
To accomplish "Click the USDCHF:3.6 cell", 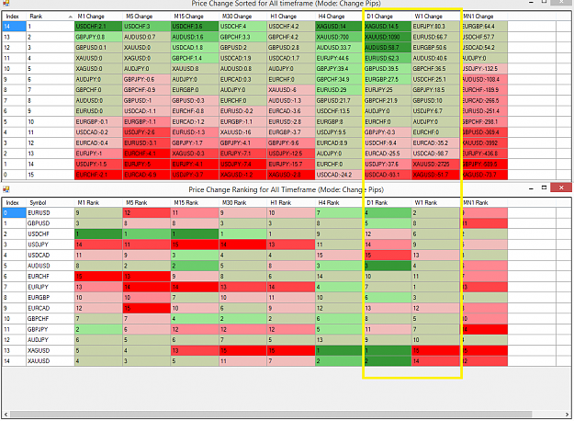I will pos(195,27).
